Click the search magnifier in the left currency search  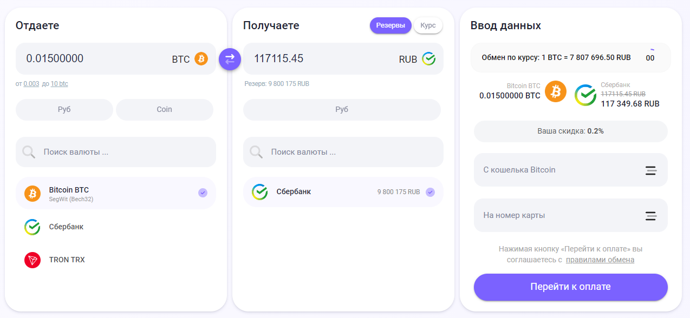tap(29, 152)
